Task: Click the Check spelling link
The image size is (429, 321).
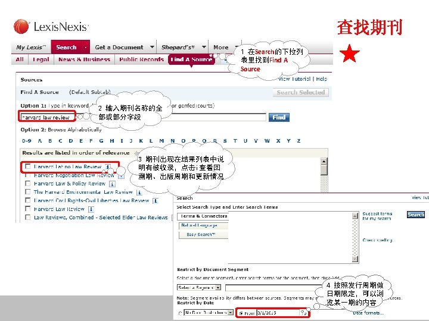Action: pyautogui.click(x=377, y=240)
